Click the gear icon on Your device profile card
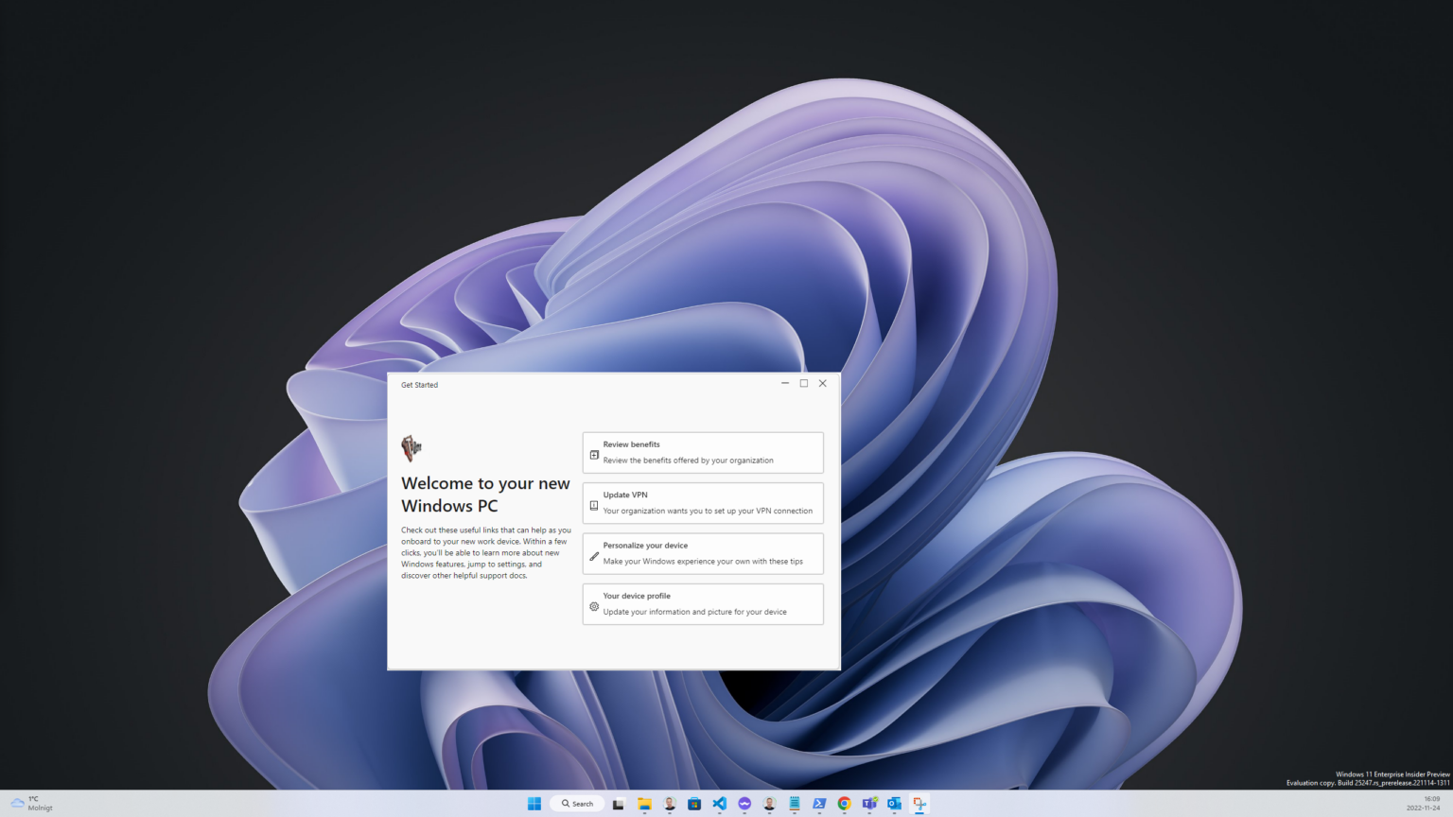The width and height of the screenshot is (1453, 817). [x=594, y=607]
